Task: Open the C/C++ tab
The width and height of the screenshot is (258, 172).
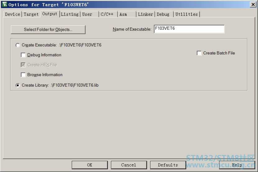Action: click(108, 14)
